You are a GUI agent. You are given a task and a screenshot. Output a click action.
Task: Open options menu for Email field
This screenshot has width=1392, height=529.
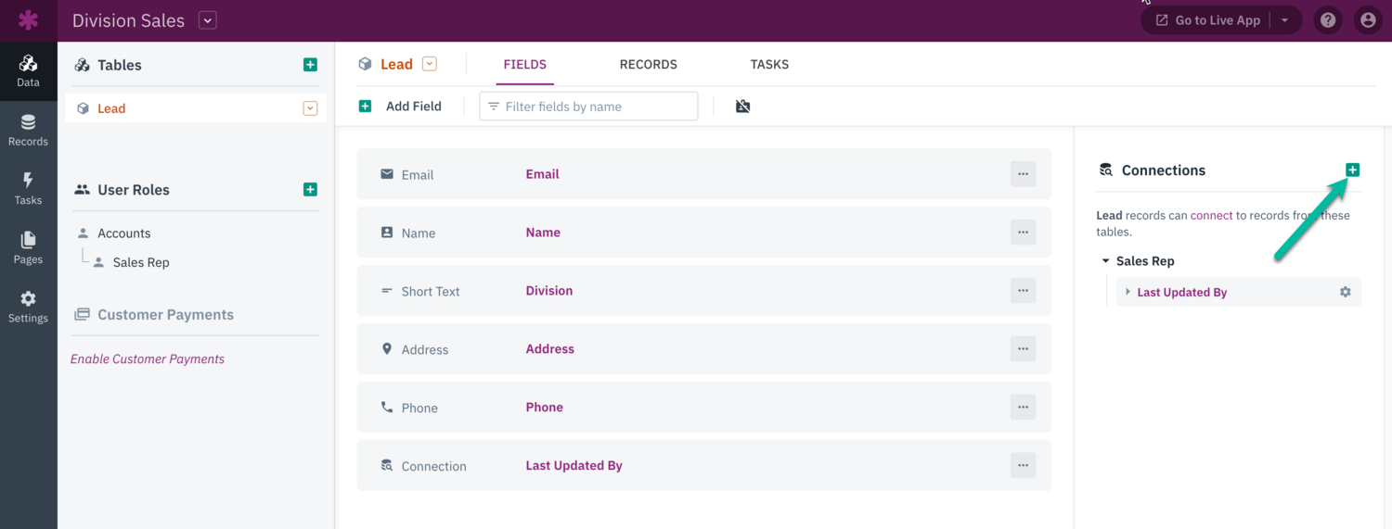(1023, 174)
